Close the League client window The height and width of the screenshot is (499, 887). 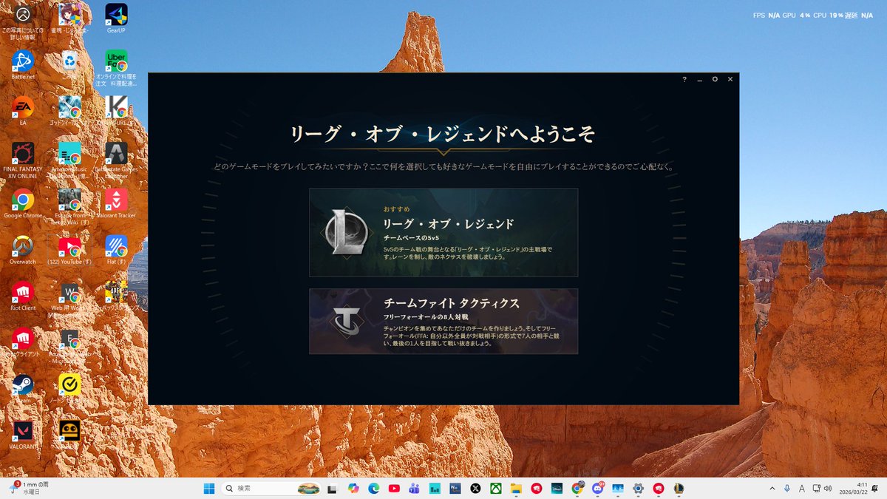tap(730, 79)
